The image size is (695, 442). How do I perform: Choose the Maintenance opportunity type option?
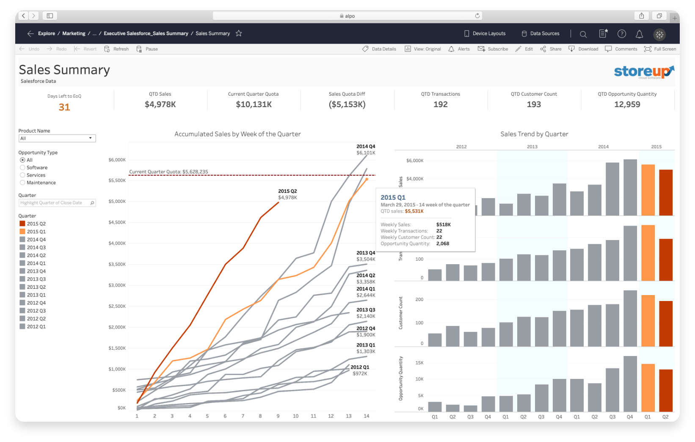pos(23,183)
